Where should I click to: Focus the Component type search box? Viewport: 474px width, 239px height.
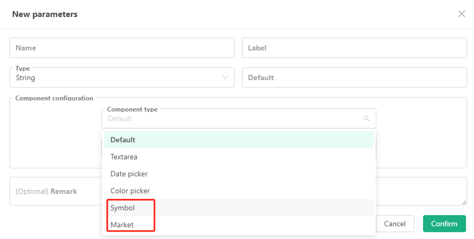(x=234, y=118)
